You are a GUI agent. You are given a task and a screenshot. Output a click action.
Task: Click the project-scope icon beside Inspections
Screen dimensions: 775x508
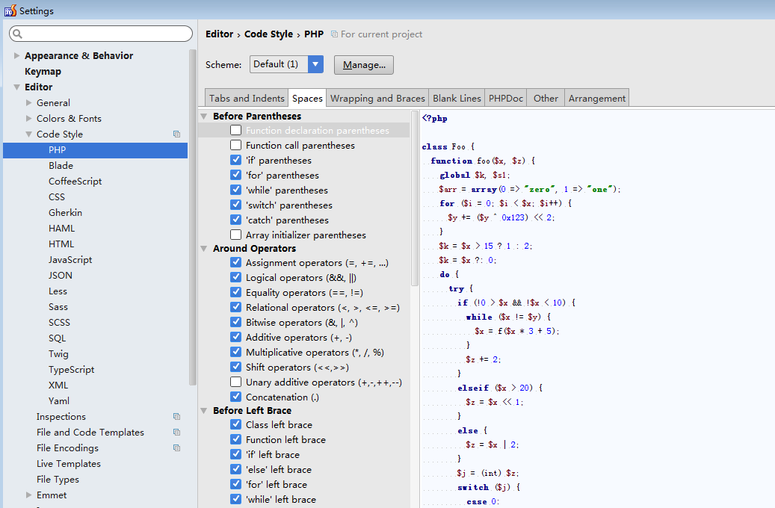177,417
